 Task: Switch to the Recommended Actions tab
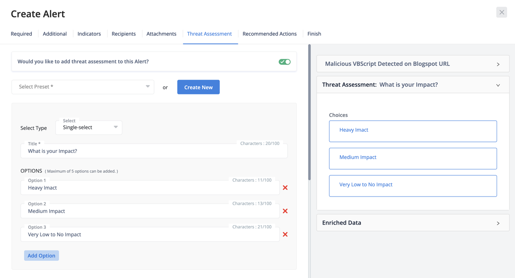pos(269,34)
